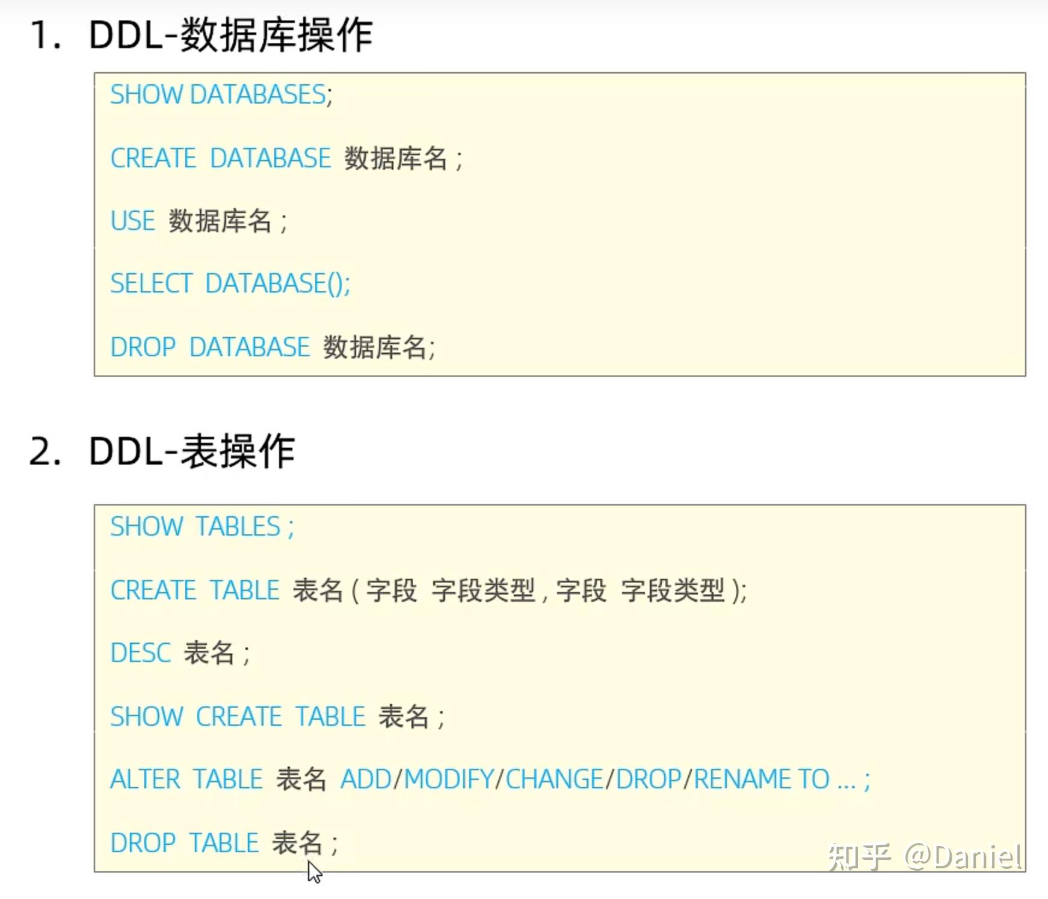Click the DESC 表名 statement
1048x899 pixels.
coord(180,653)
